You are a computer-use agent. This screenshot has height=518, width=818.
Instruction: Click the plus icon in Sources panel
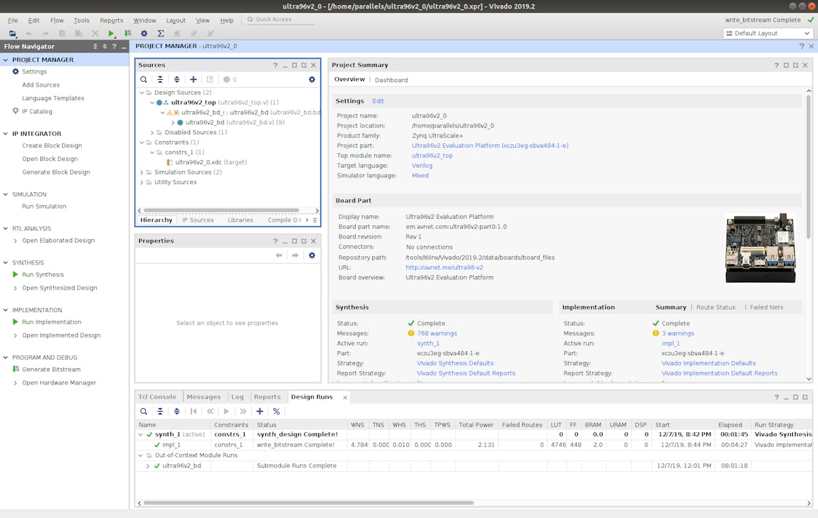pyautogui.click(x=194, y=80)
